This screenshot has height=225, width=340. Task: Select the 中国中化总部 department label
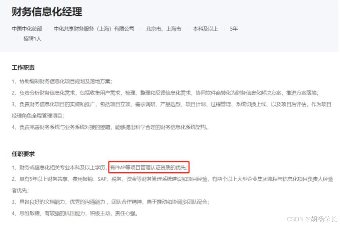coord(27,29)
